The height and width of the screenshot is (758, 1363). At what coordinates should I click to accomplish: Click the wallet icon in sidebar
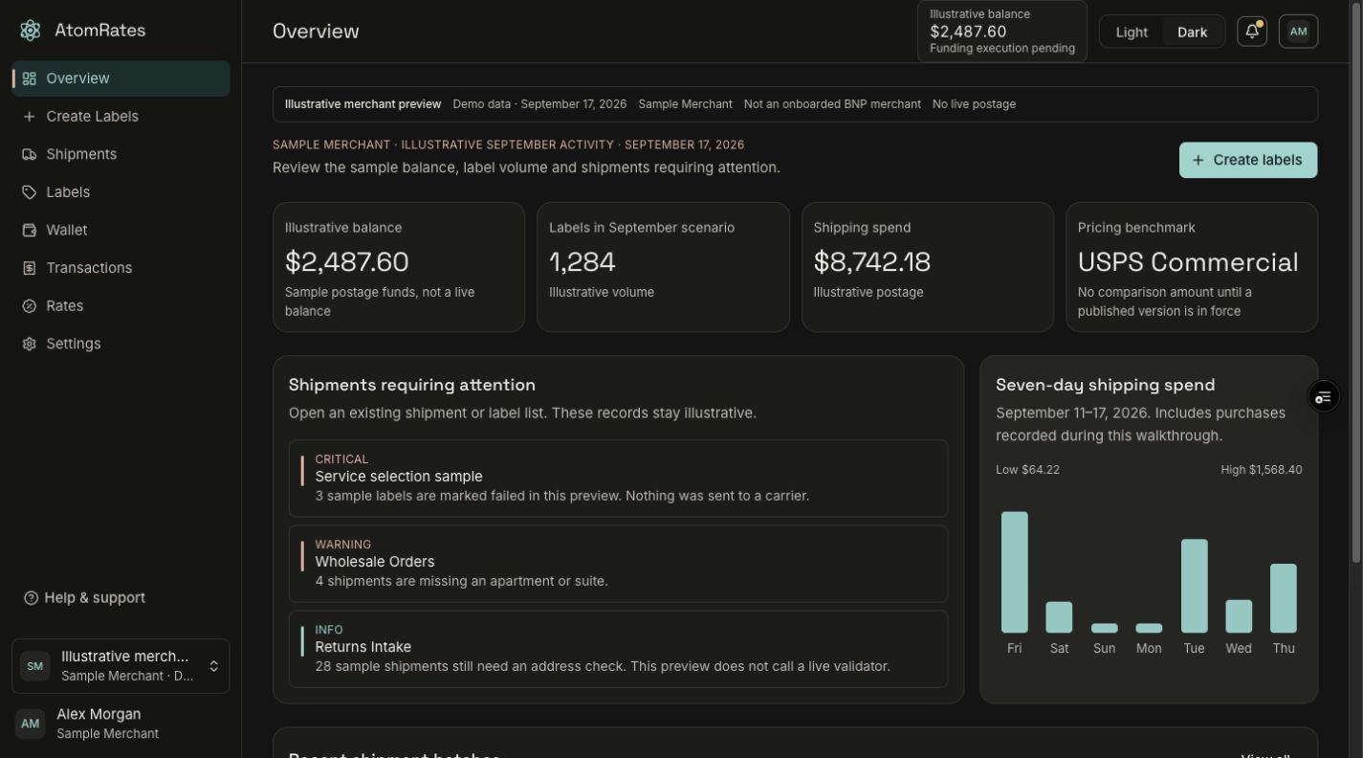pyautogui.click(x=30, y=231)
